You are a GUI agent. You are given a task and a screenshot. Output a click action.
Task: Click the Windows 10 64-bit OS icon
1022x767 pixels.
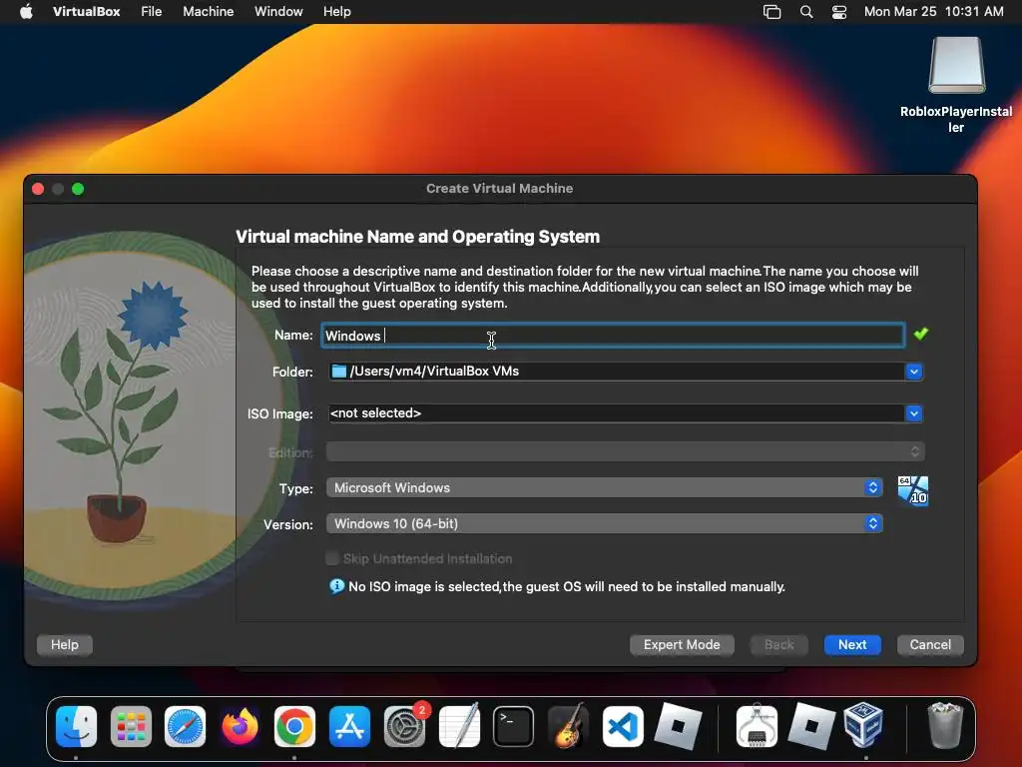pos(912,490)
